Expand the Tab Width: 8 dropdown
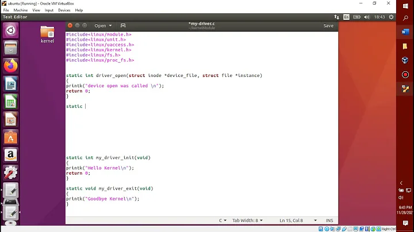 247,221
